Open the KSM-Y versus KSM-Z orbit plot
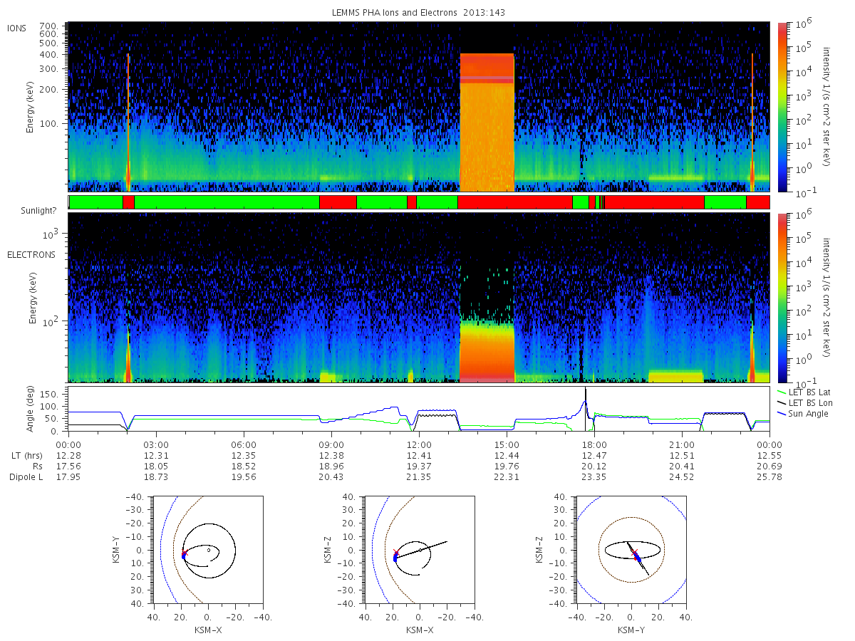This screenshot has width=855, height=641. point(631,550)
